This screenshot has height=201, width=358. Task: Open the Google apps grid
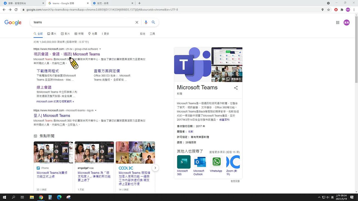coord(338,23)
